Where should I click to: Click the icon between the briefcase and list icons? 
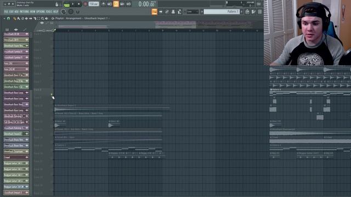(x=253, y=11)
